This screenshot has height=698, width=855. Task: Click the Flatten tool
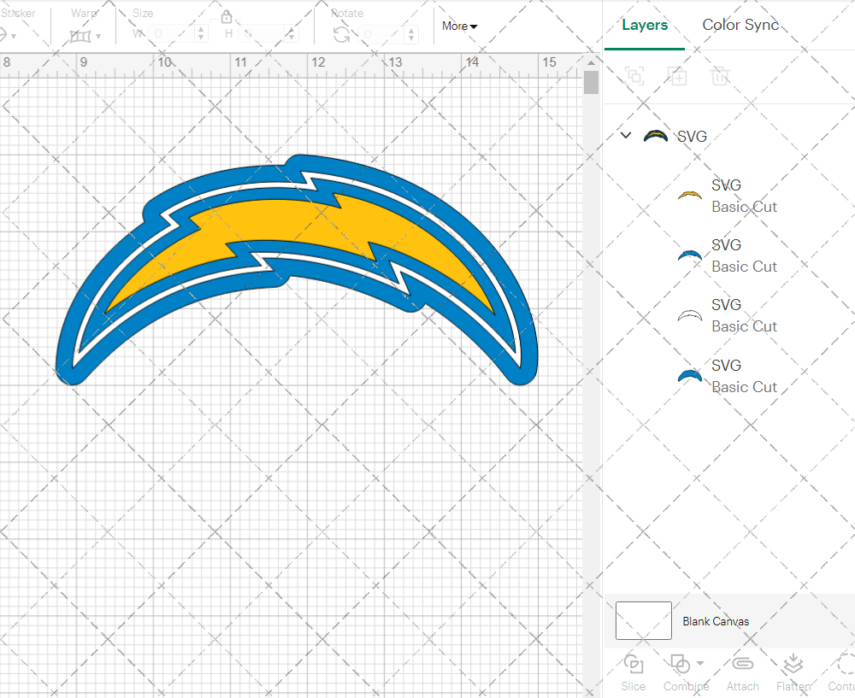[x=793, y=673]
